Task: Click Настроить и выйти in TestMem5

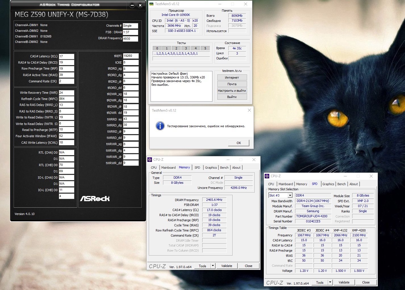Action: [232, 91]
